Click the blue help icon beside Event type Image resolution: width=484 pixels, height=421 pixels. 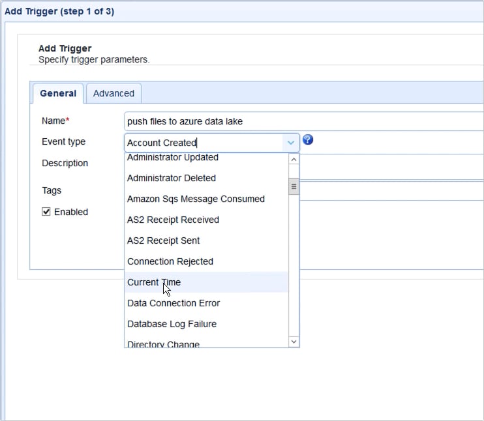point(308,140)
